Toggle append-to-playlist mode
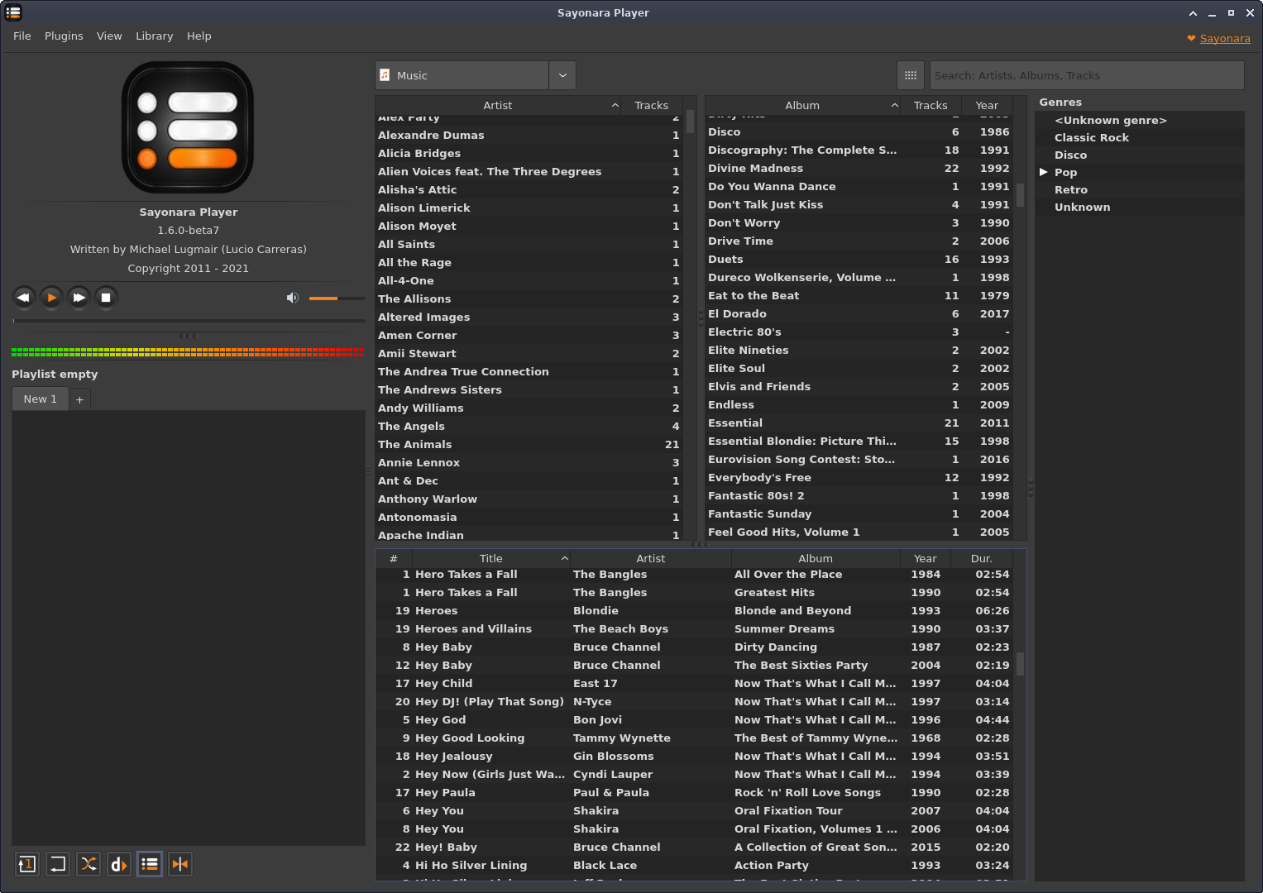The image size is (1263, 893). pyautogui.click(x=150, y=864)
